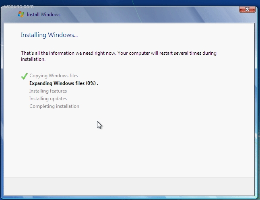This screenshot has height=200, width=260.
Task: Click the 'Completing installation' step
Action: coord(54,106)
